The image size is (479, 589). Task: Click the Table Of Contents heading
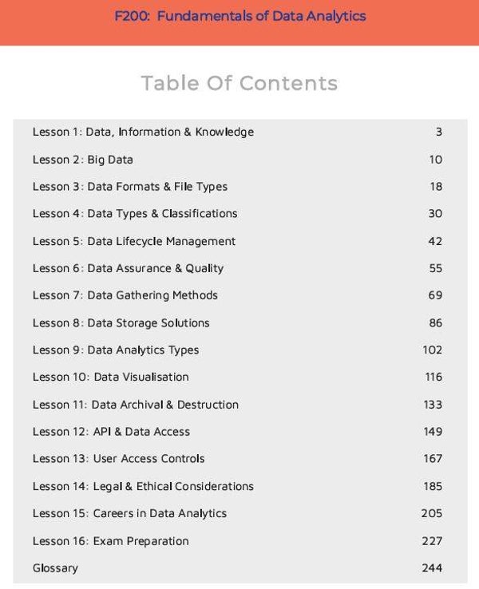(x=239, y=83)
